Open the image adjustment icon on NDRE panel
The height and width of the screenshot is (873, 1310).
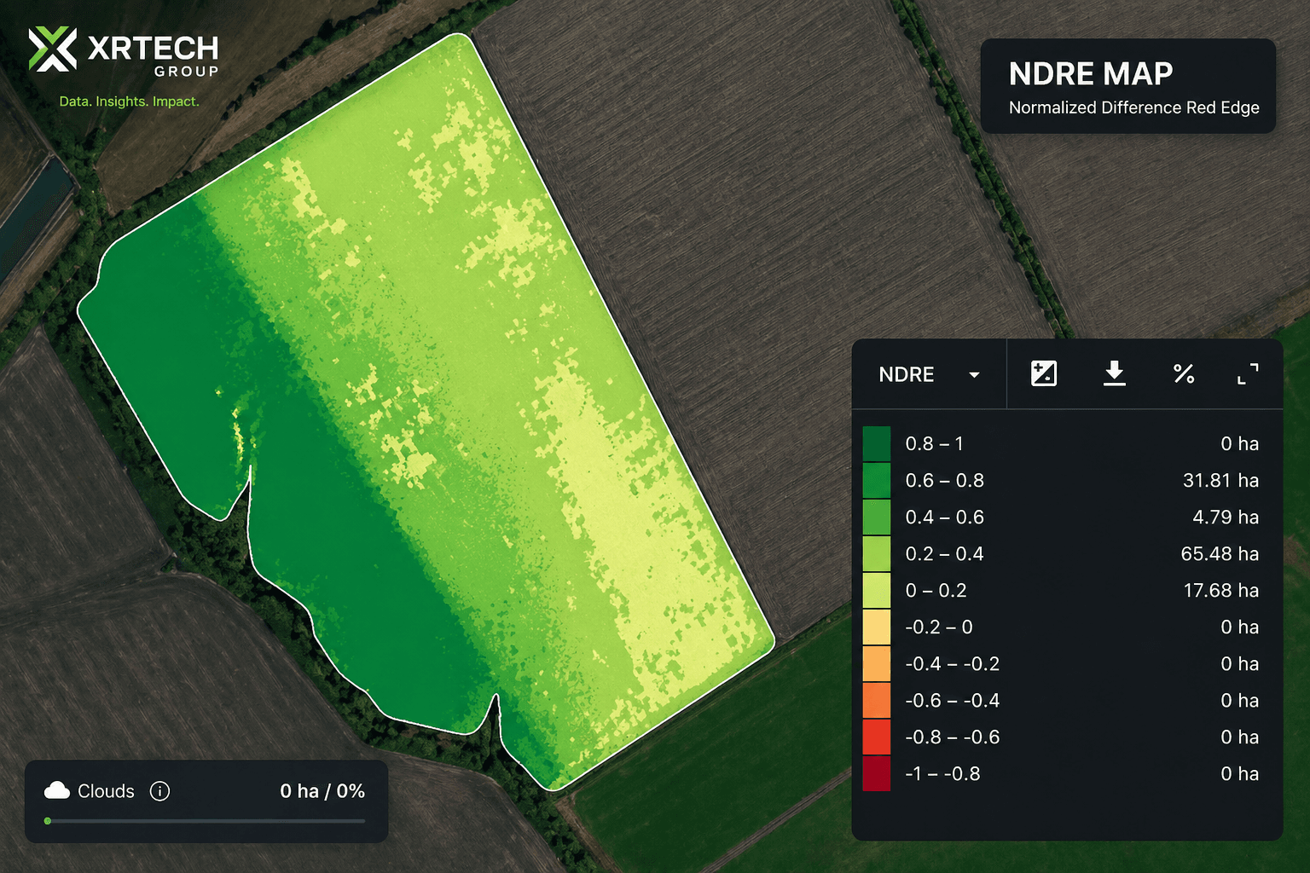(1044, 373)
